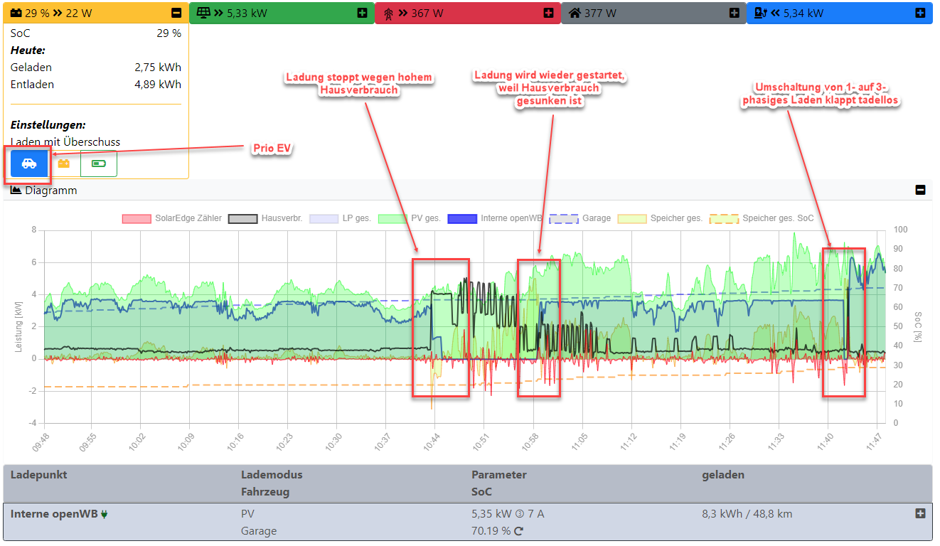Click the charging station icon in blue bar

[760, 13]
